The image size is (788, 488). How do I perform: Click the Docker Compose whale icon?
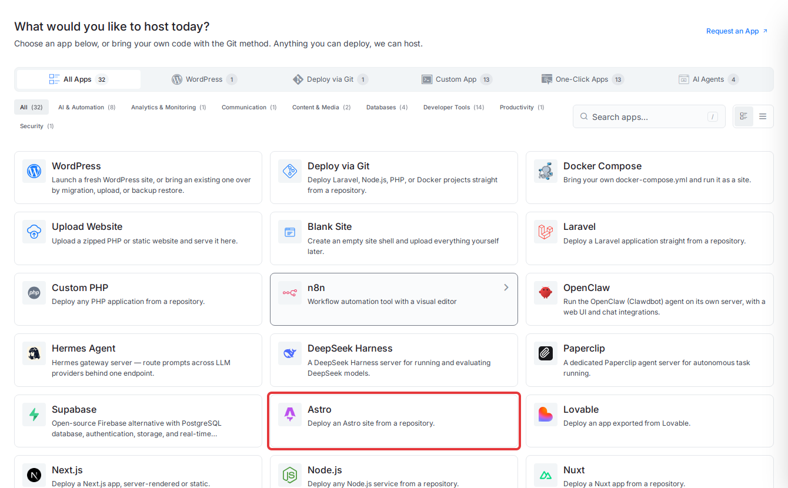click(546, 171)
